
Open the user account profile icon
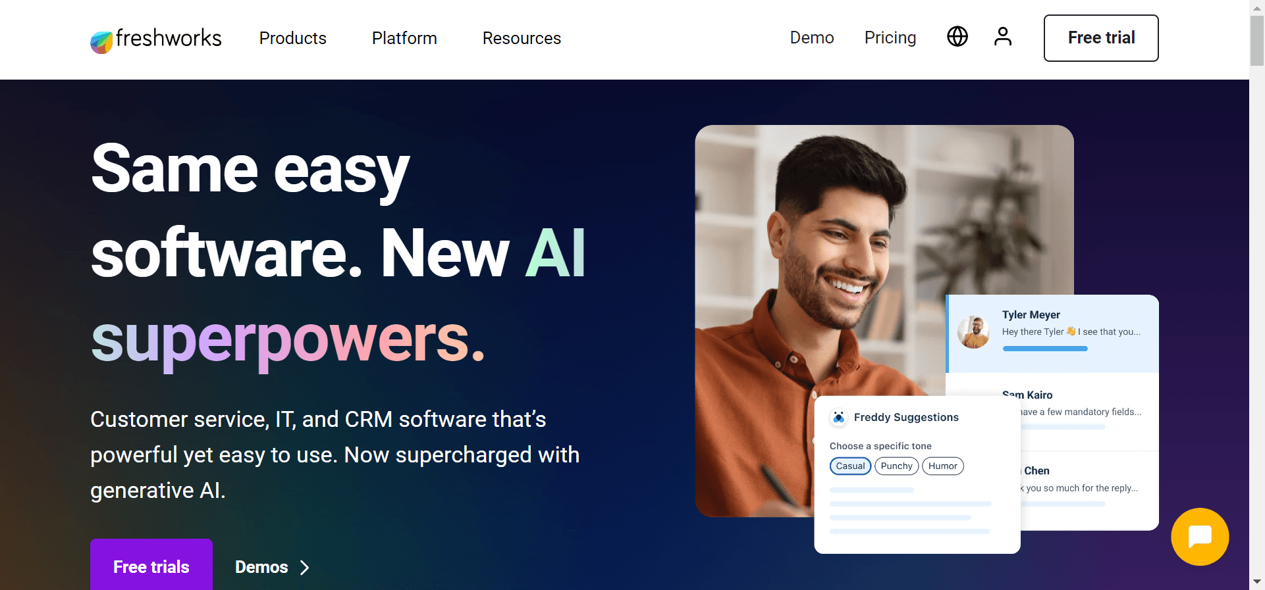1003,36
